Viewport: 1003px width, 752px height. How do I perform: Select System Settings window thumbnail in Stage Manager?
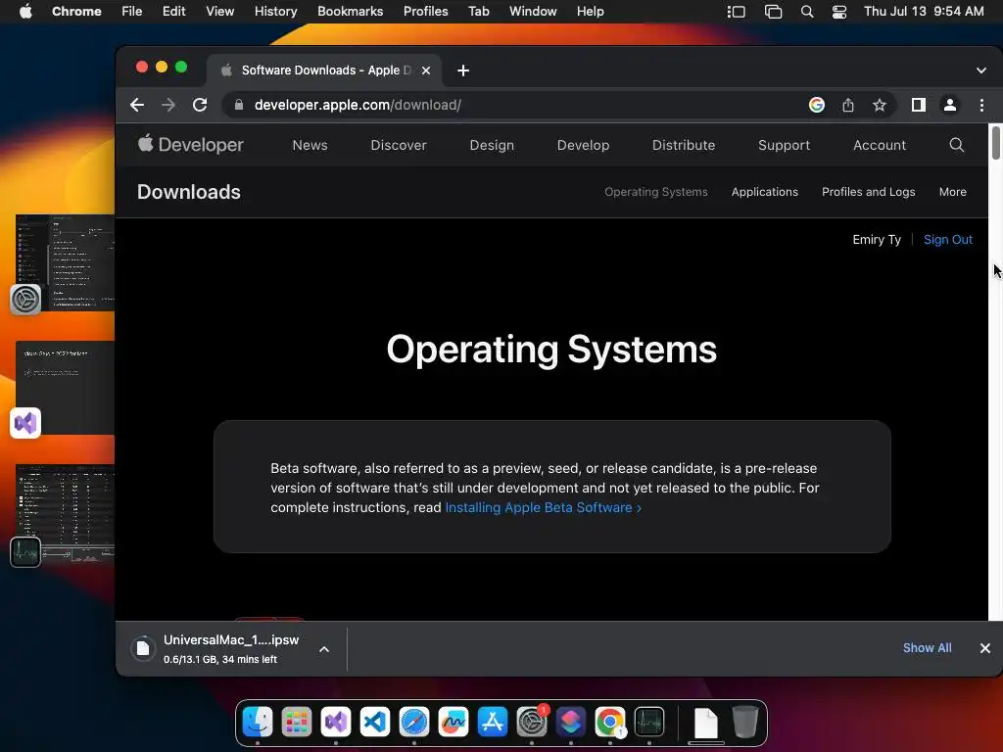click(x=65, y=262)
